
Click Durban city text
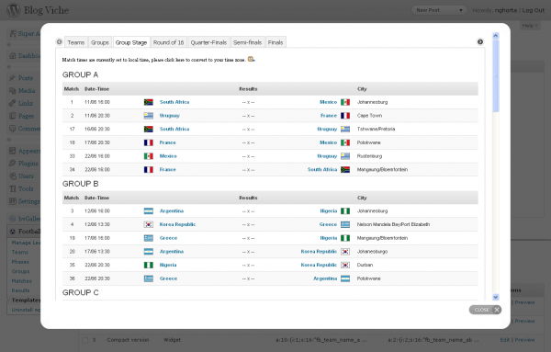point(365,265)
